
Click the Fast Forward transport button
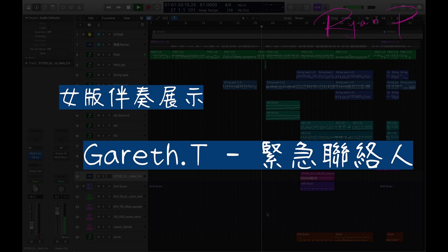click(x=119, y=7)
